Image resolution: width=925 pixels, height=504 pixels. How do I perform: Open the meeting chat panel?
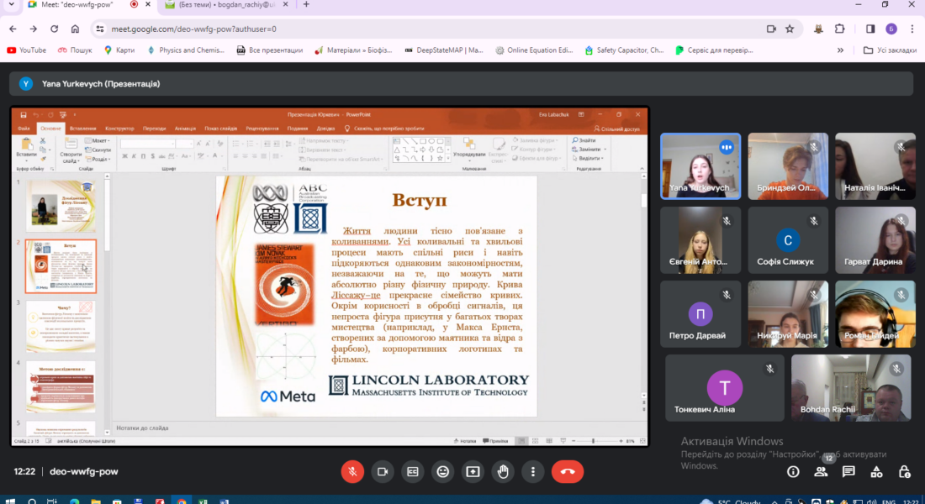pyautogui.click(x=848, y=471)
